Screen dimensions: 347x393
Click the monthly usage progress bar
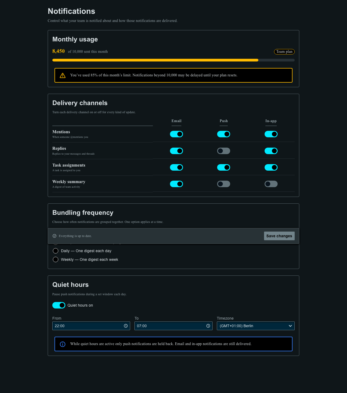pos(173,60)
